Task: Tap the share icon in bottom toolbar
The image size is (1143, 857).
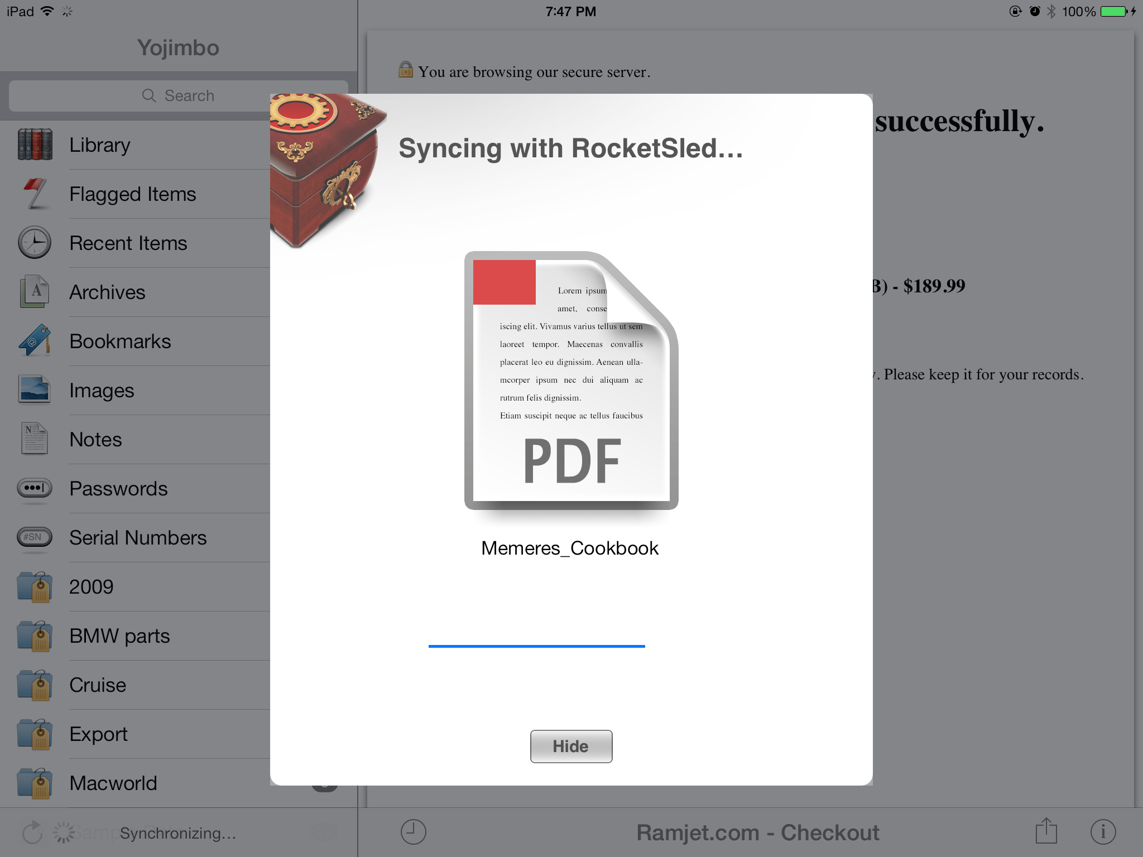Action: (x=1046, y=831)
